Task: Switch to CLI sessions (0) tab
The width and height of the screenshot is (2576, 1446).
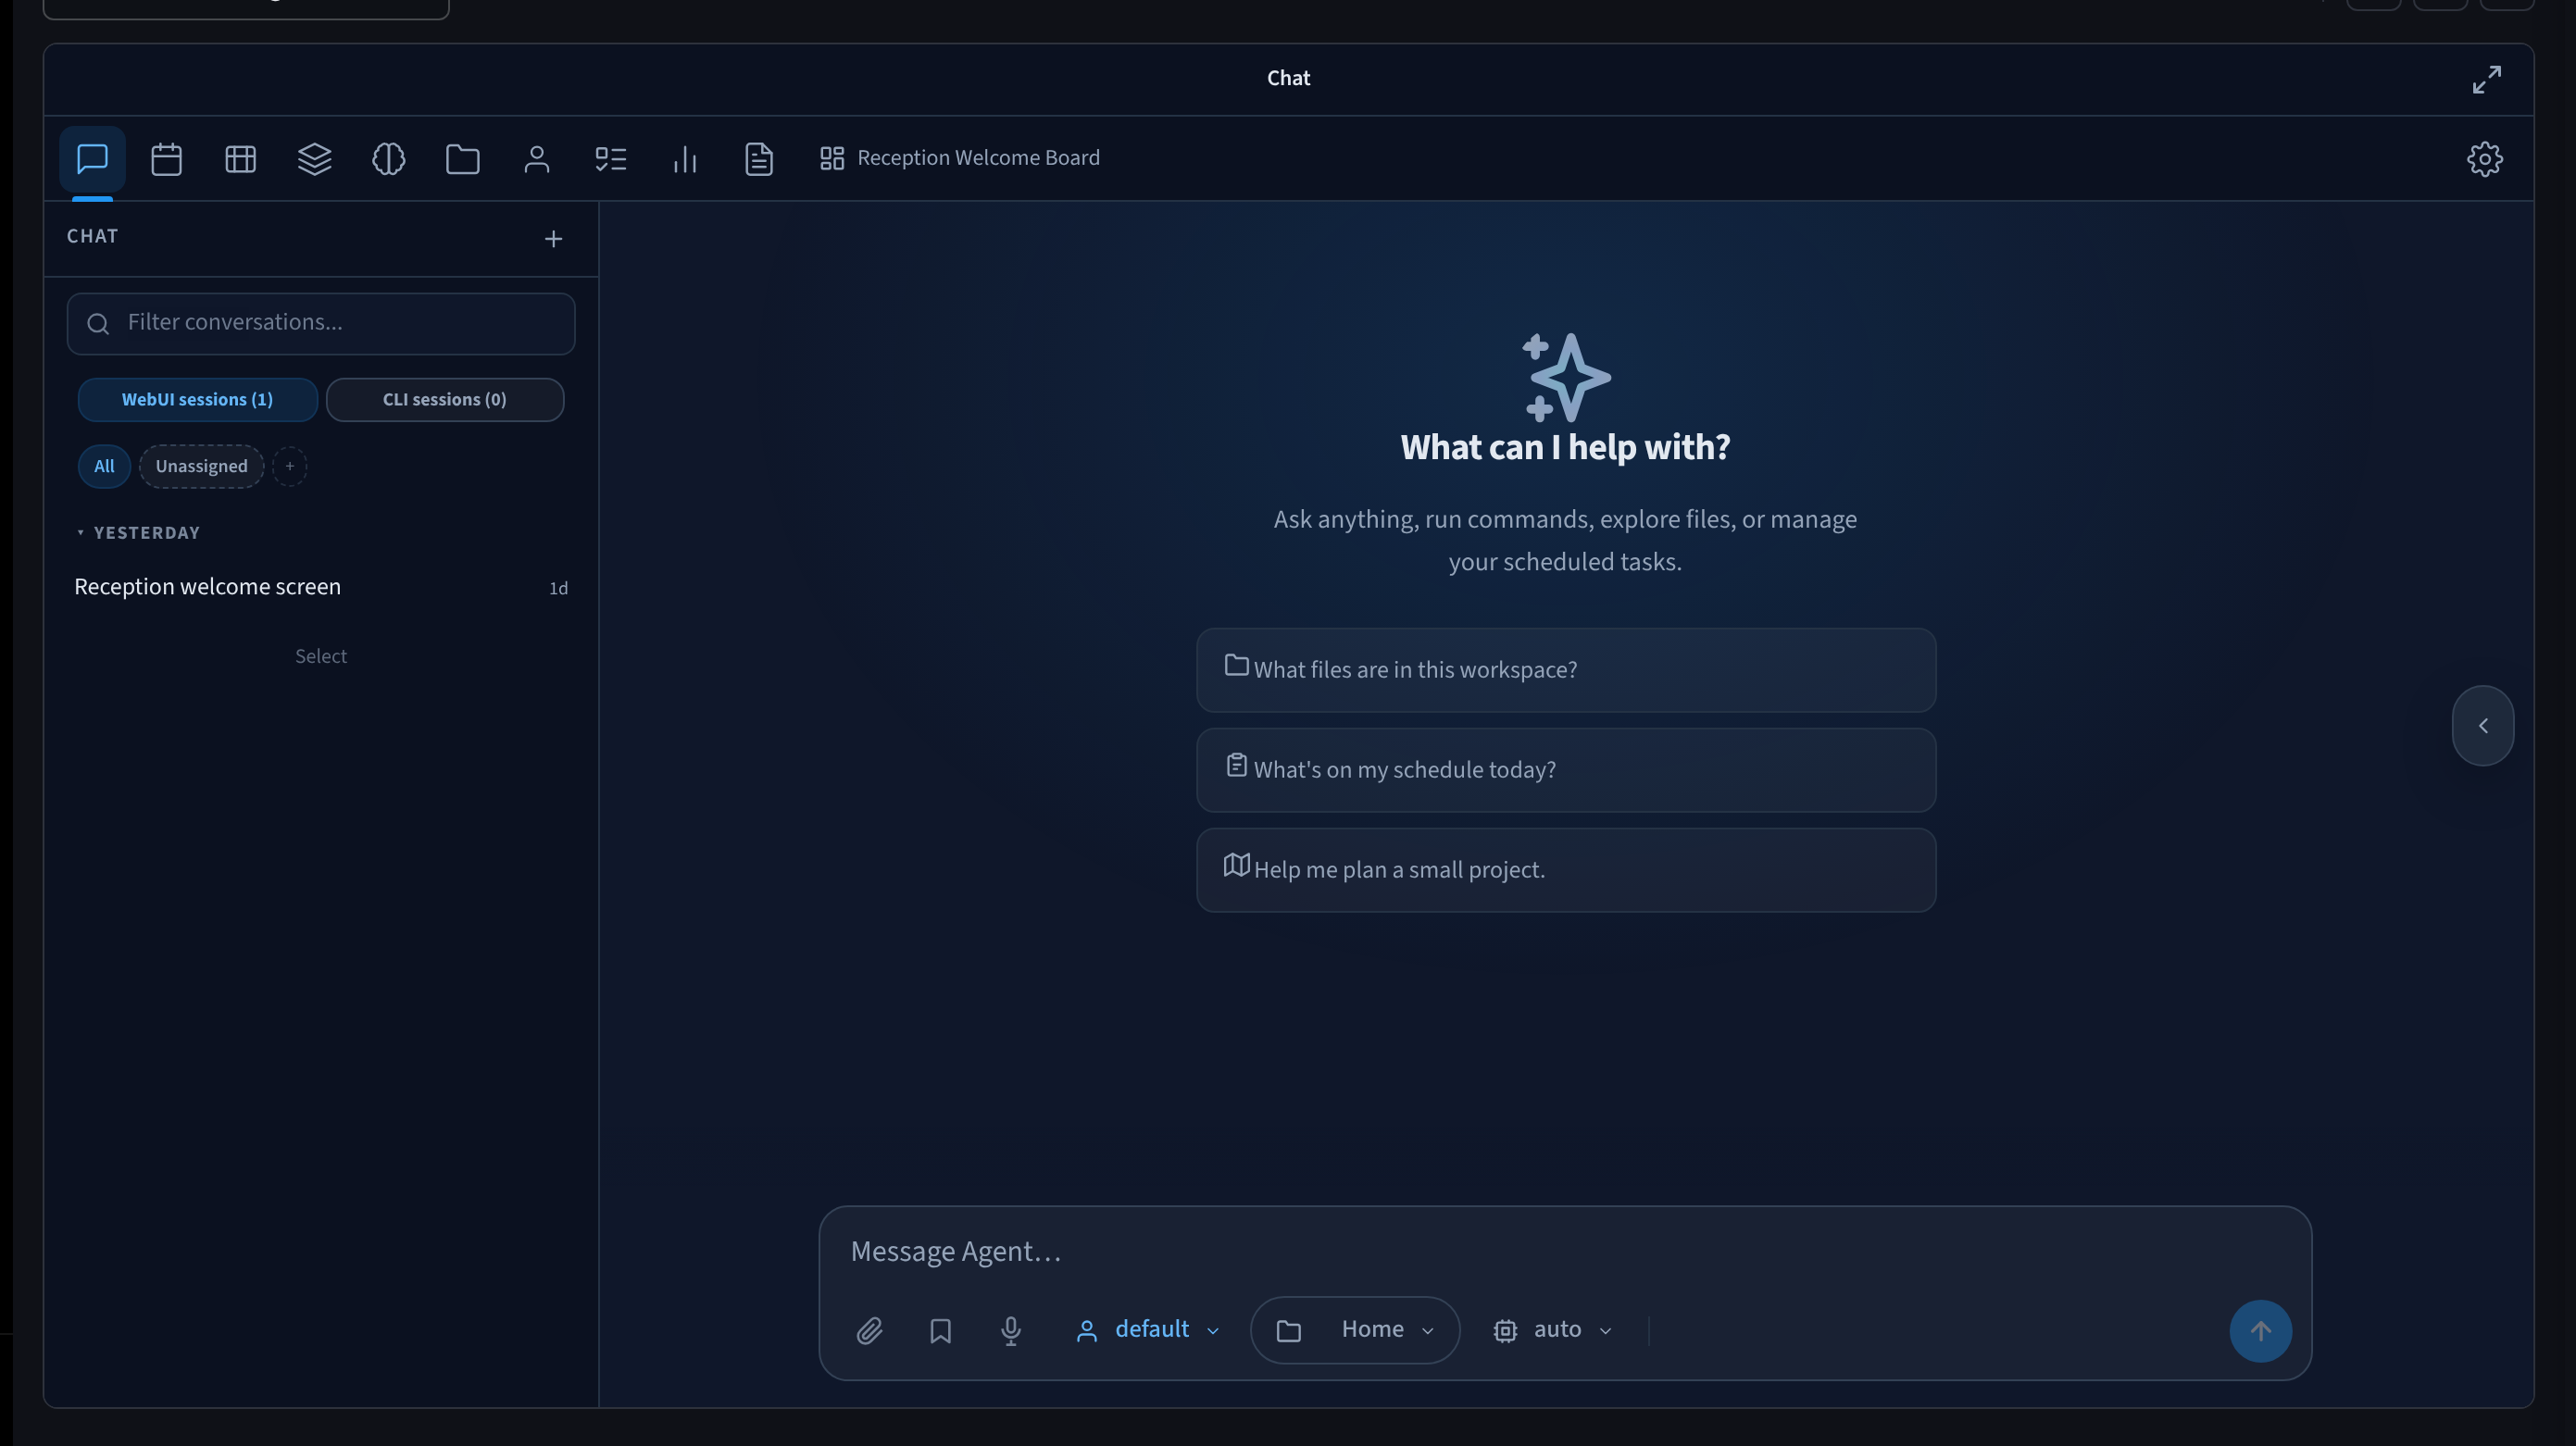Action: coord(445,399)
